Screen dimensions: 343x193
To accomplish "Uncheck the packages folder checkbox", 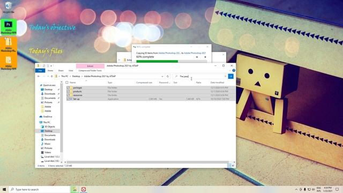I will click(68, 88).
